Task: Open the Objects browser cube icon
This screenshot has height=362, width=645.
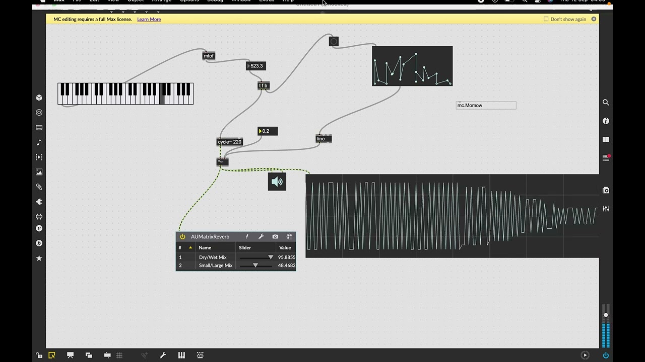Action: click(x=39, y=98)
